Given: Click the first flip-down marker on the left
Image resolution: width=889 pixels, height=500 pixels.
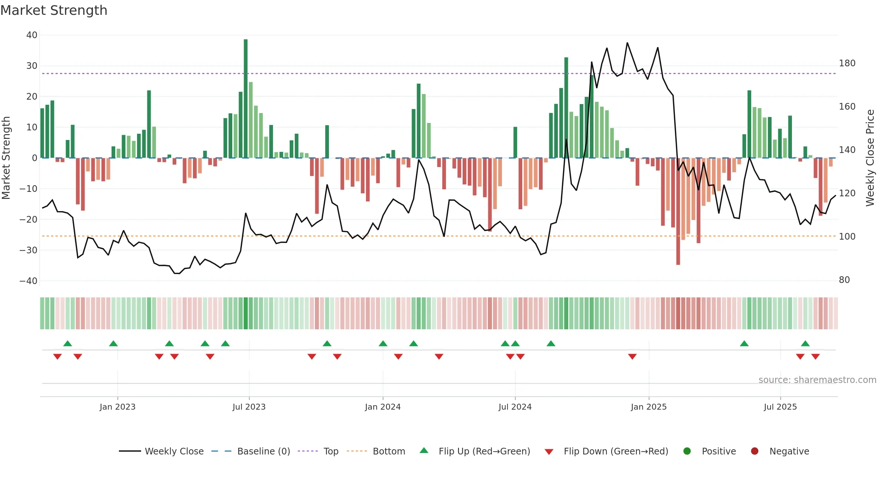Looking at the screenshot, I should (57, 357).
